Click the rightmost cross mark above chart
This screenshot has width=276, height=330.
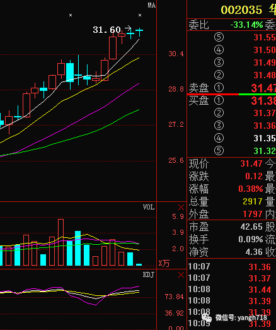pyautogui.click(x=140, y=15)
